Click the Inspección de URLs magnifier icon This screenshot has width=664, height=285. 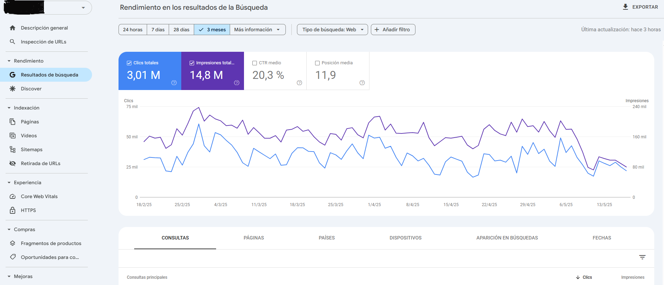pyautogui.click(x=13, y=42)
